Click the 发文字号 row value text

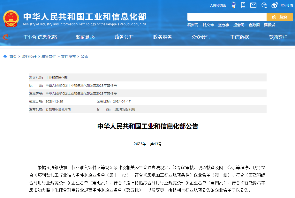(81, 93)
